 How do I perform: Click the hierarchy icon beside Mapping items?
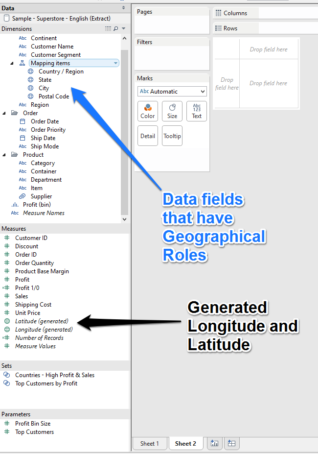point(23,63)
